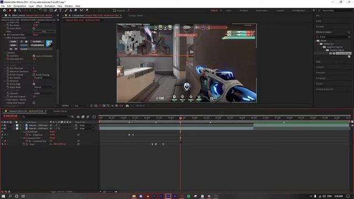Open Task View on the taskbar
The height and width of the screenshot is (199, 354).
23,196
